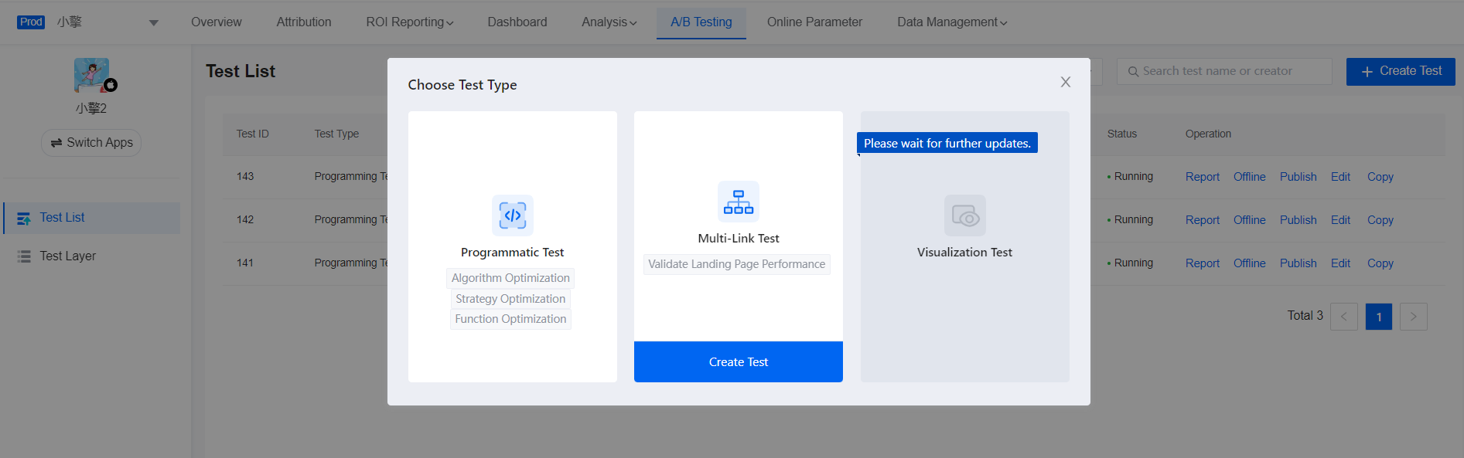Click the Algorithm Optimization tag
Viewport: 1464px width, 458px height.
[x=510, y=278]
